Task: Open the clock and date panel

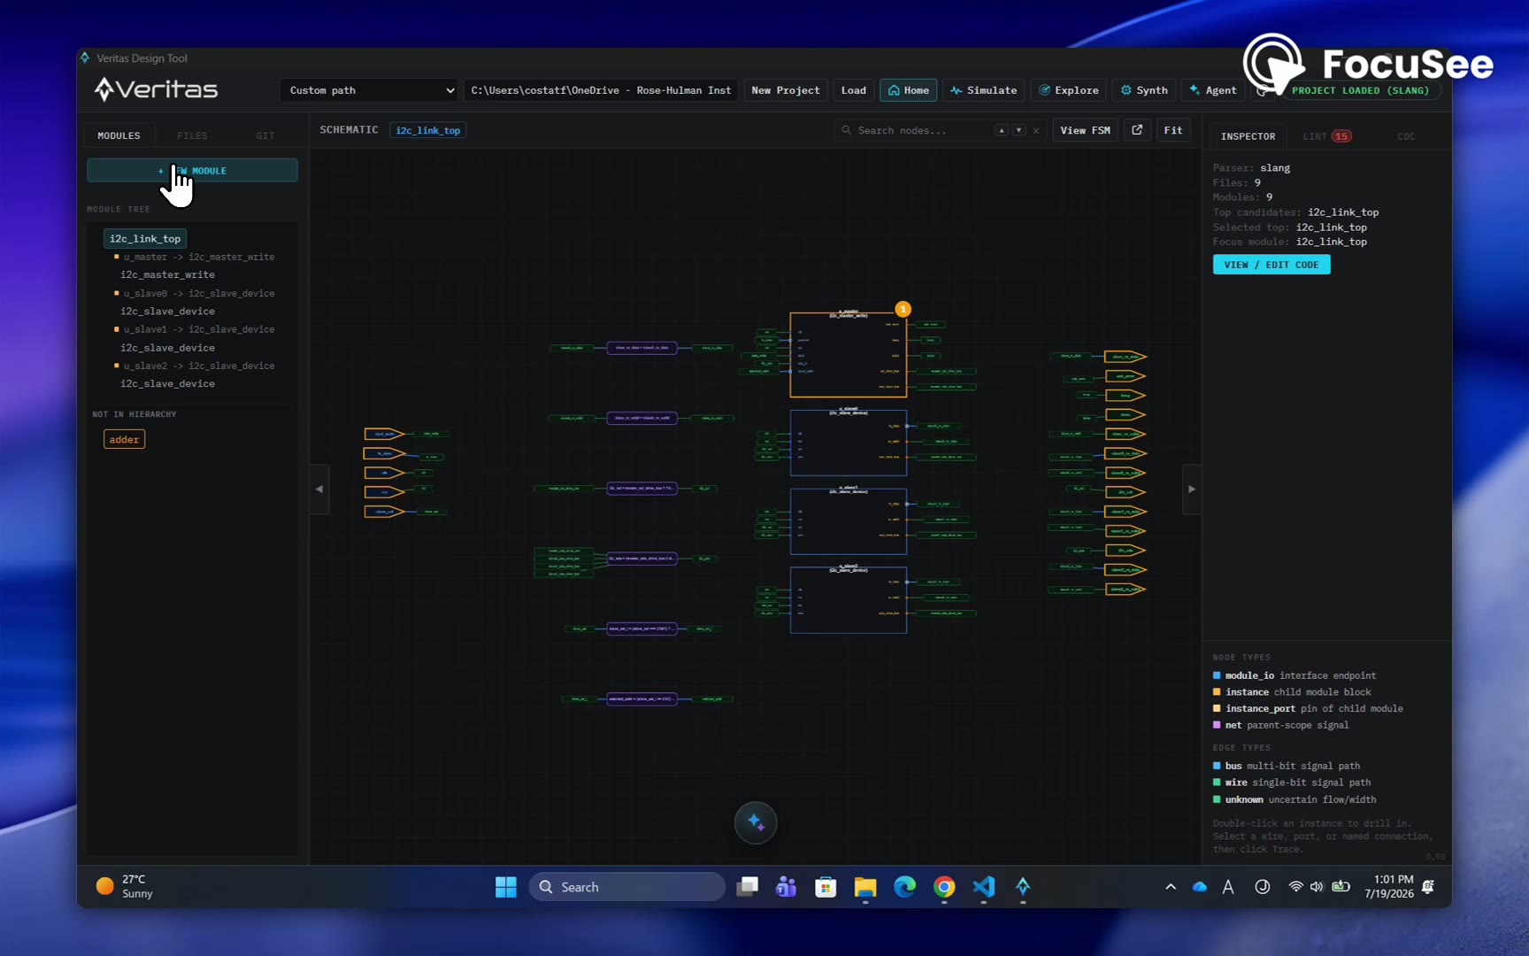Action: (x=1389, y=887)
